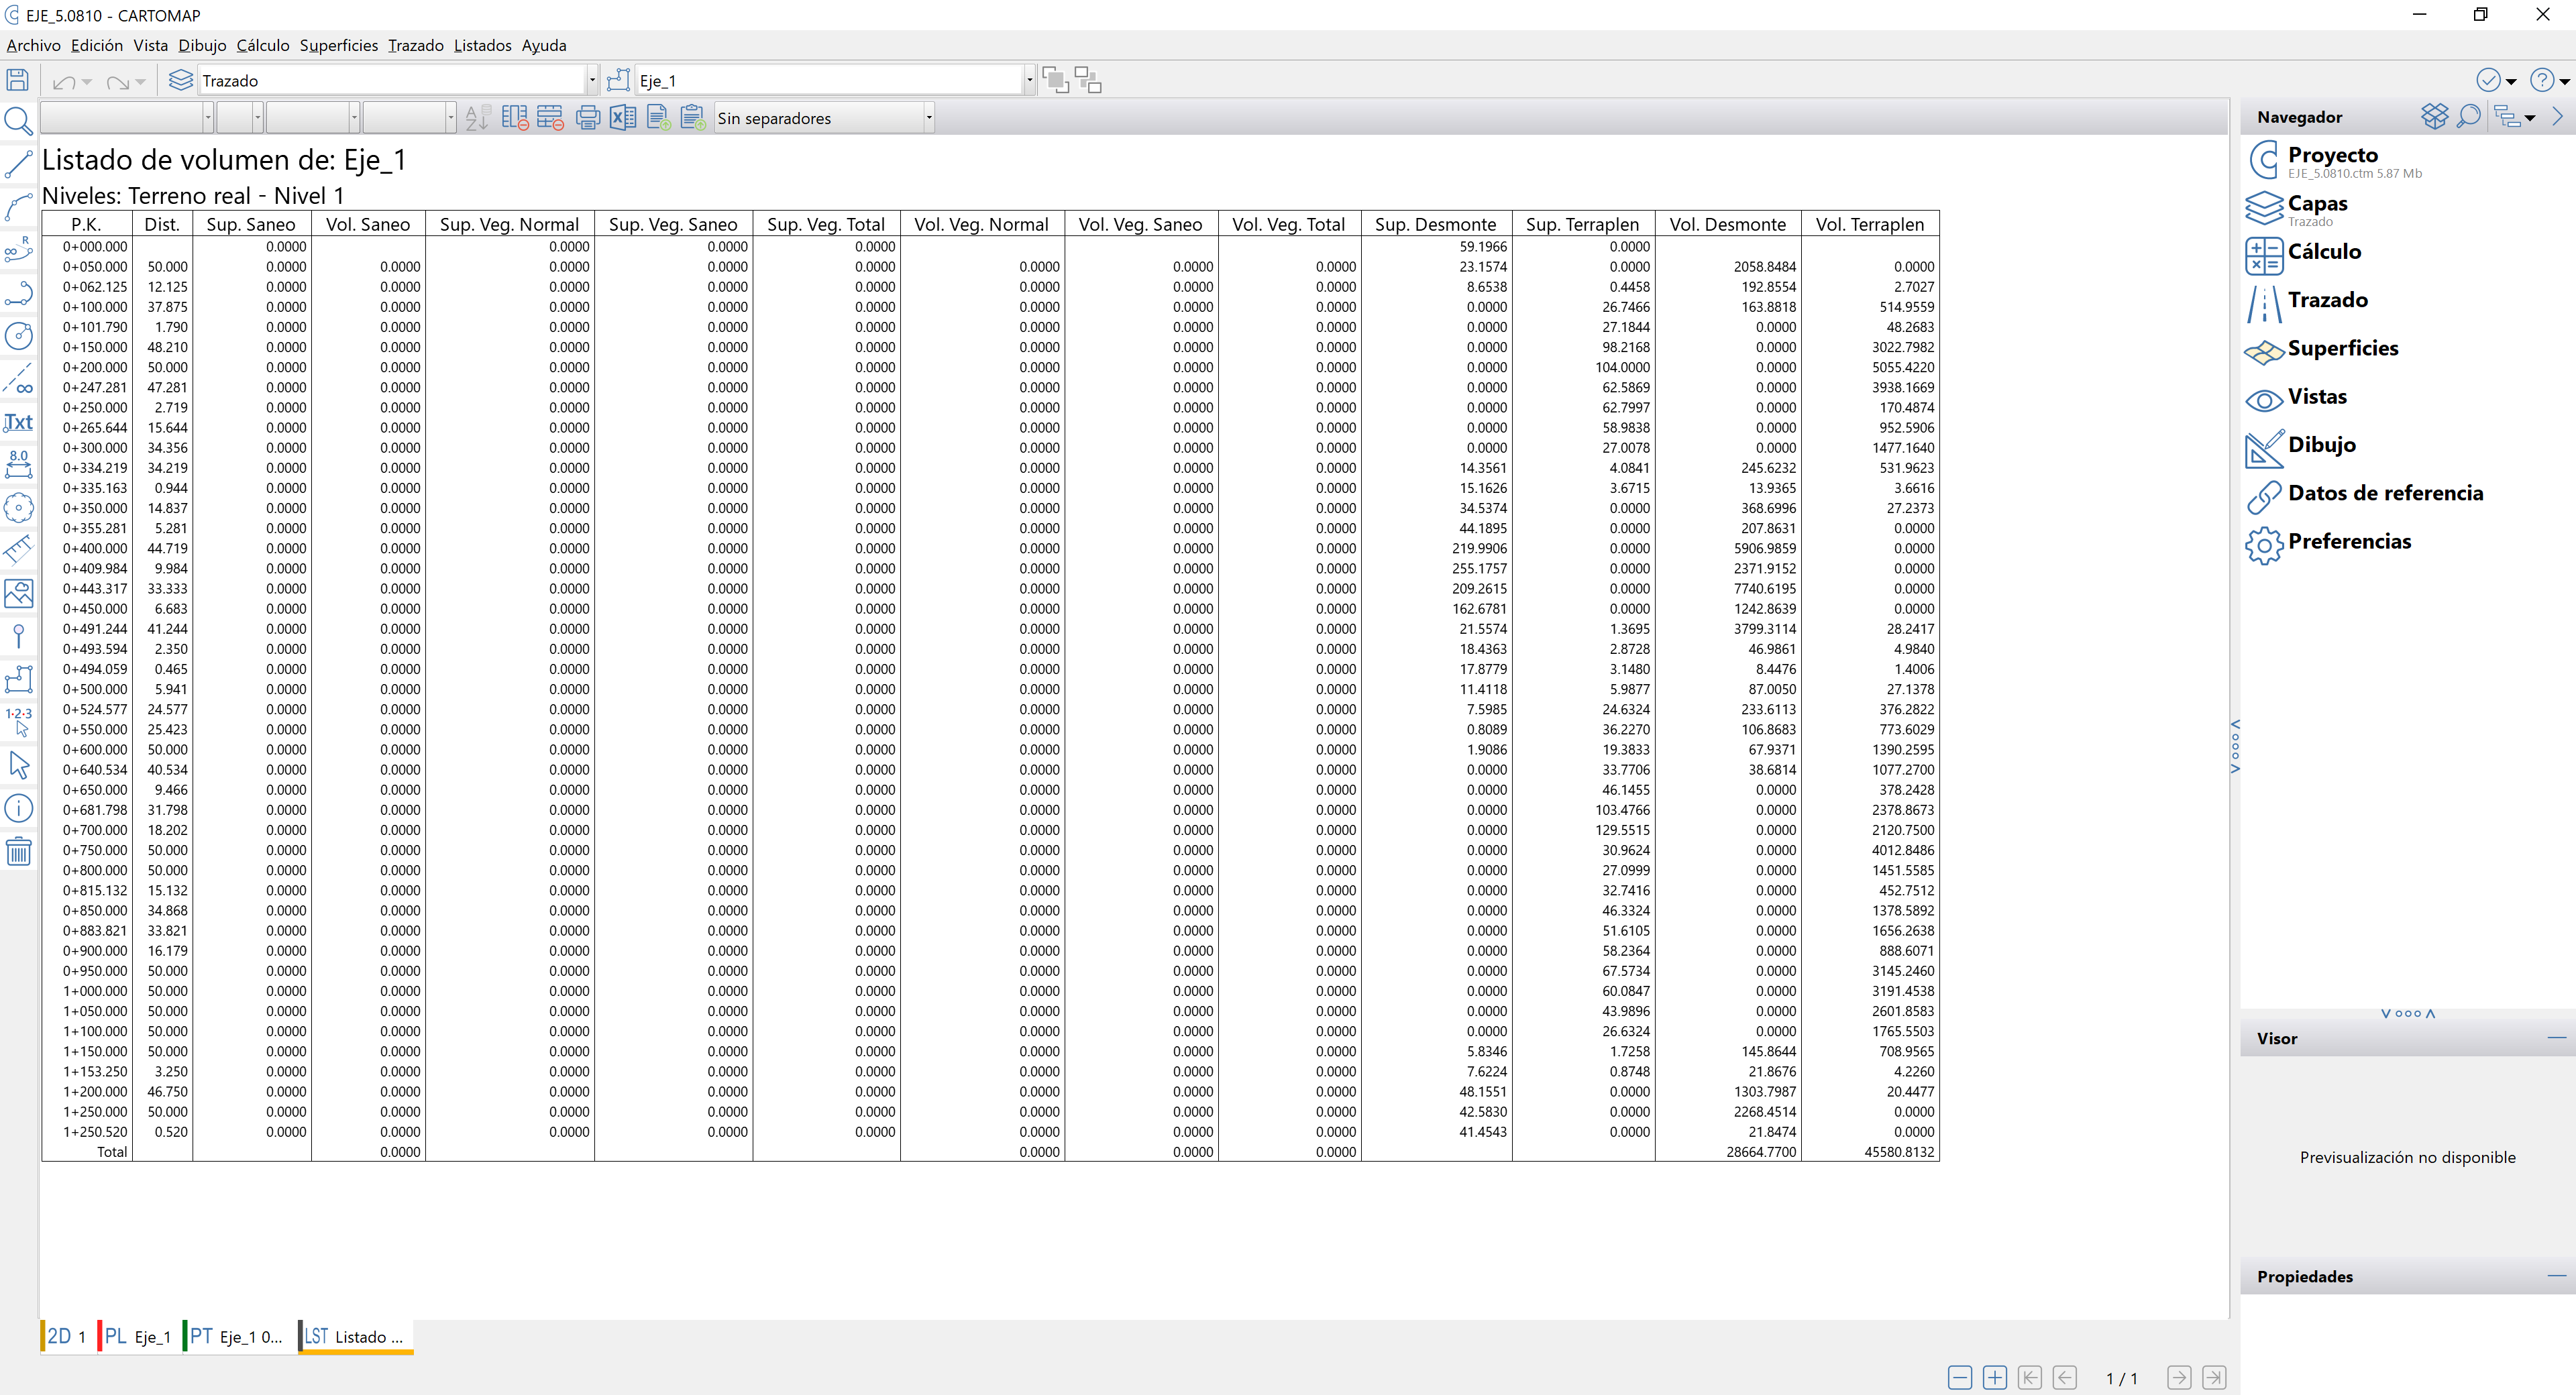Screen dimensions: 2576x1395
Task: Click the P.K. cell 0+400.000
Action: [95, 548]
